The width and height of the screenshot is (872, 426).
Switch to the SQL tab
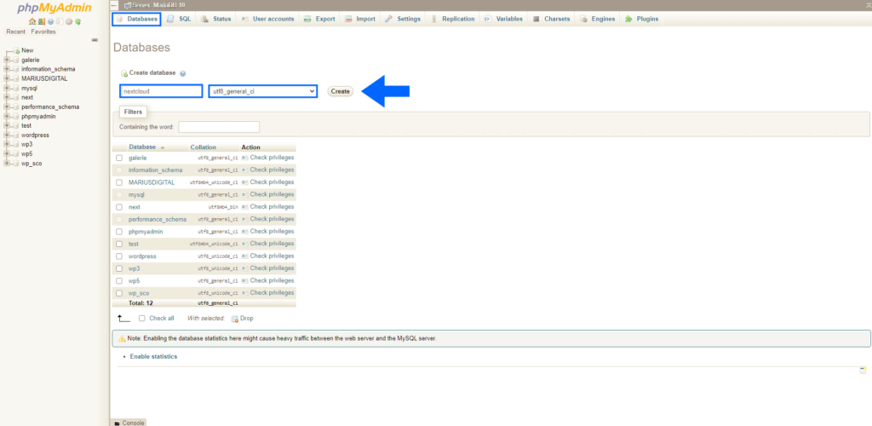pyautogui.click(x=179, y=19)
